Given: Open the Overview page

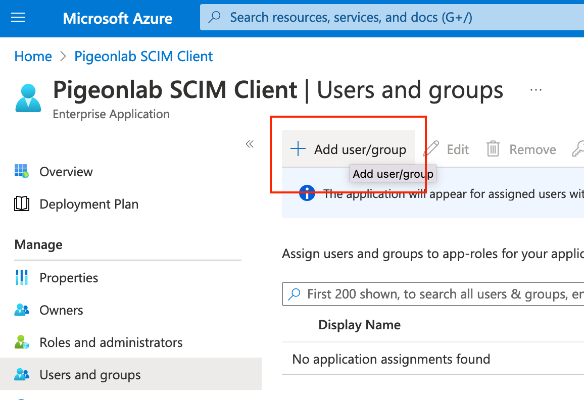Looking at the screenshot, I should click(66, 172).
